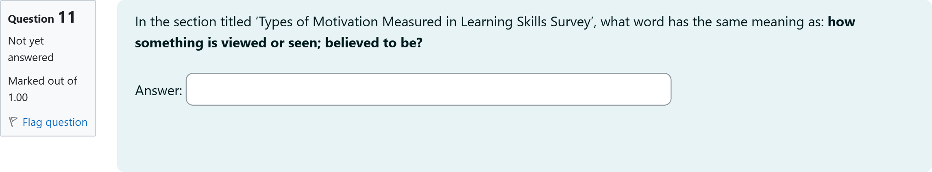Viewport: 932px width, 172px height.
Task: Click bold phrase "believed to be?"
Action: pos(373,43)
